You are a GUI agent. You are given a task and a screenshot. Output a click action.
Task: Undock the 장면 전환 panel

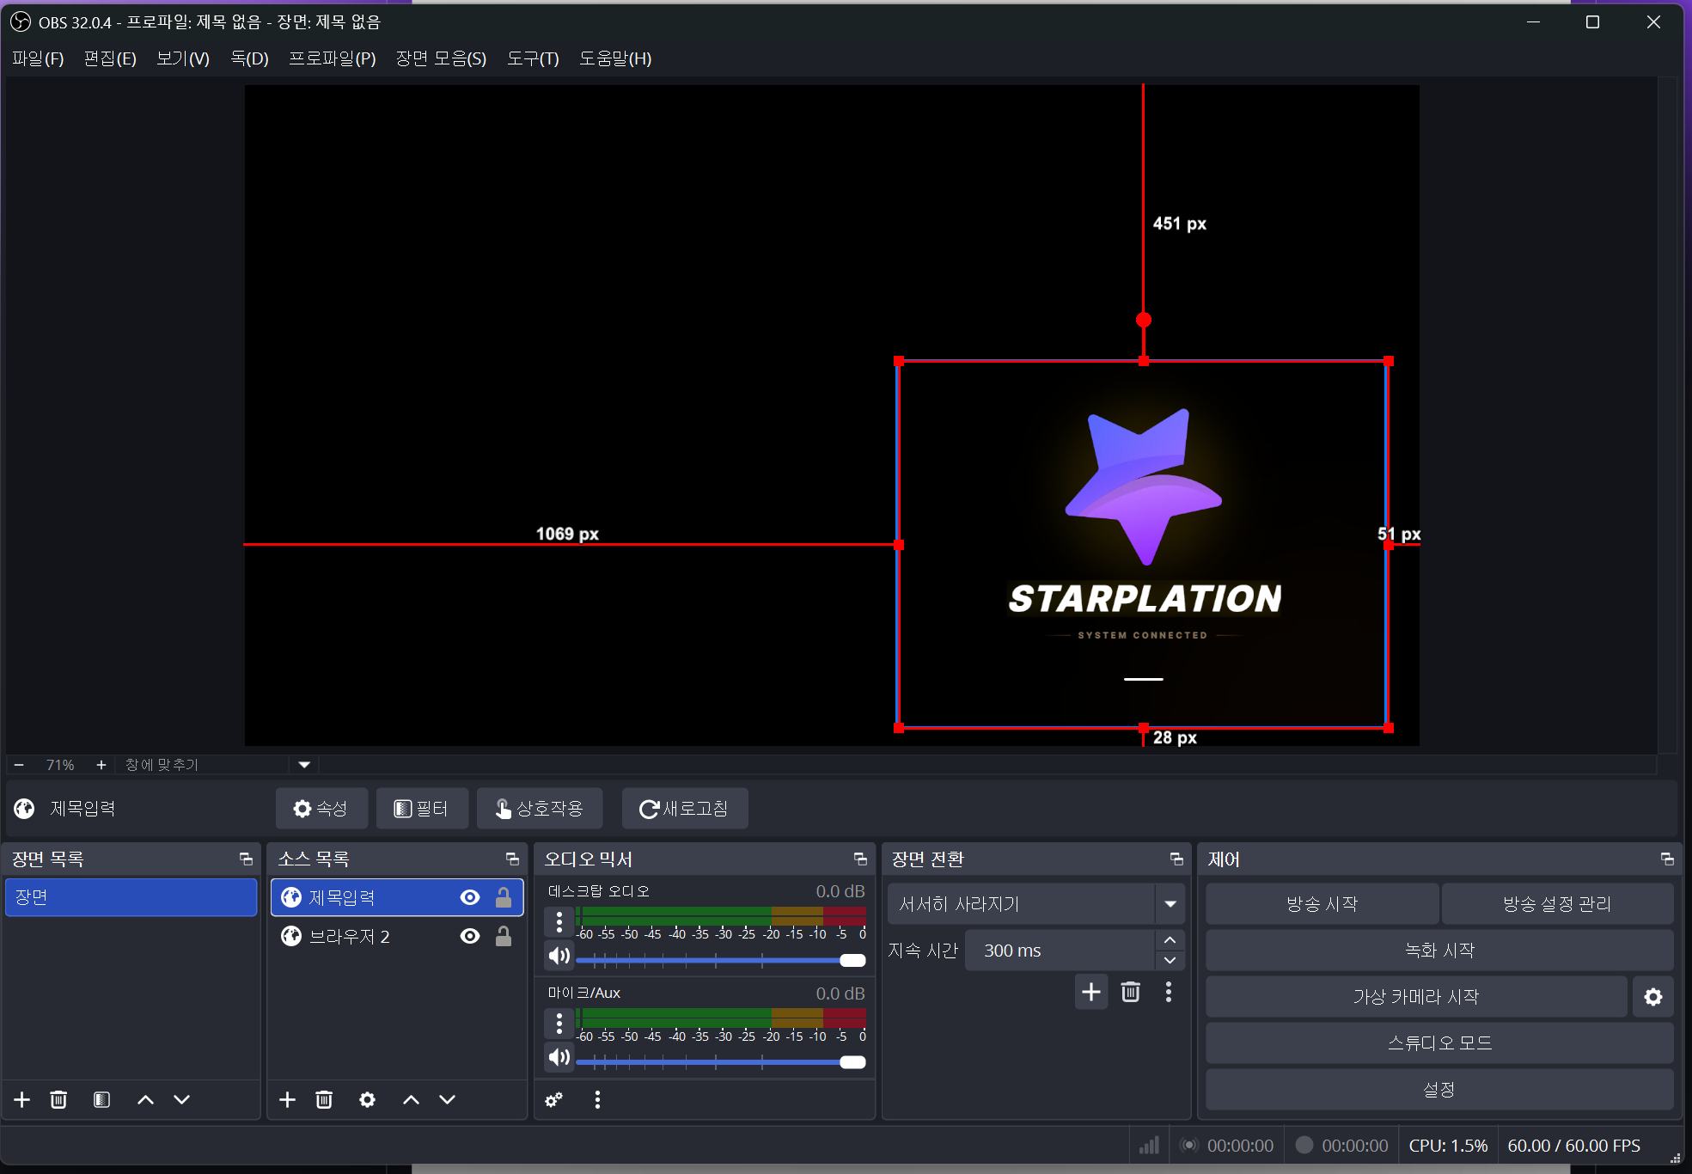(1176, 859)
